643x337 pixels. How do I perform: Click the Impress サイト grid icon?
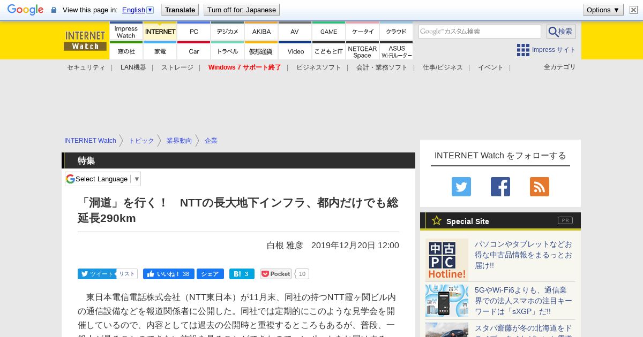[x=523, y=50]
